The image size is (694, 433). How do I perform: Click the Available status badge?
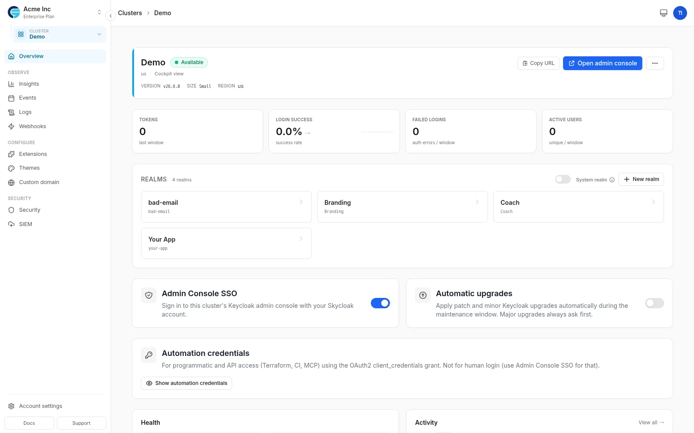(x=189, y=62)
